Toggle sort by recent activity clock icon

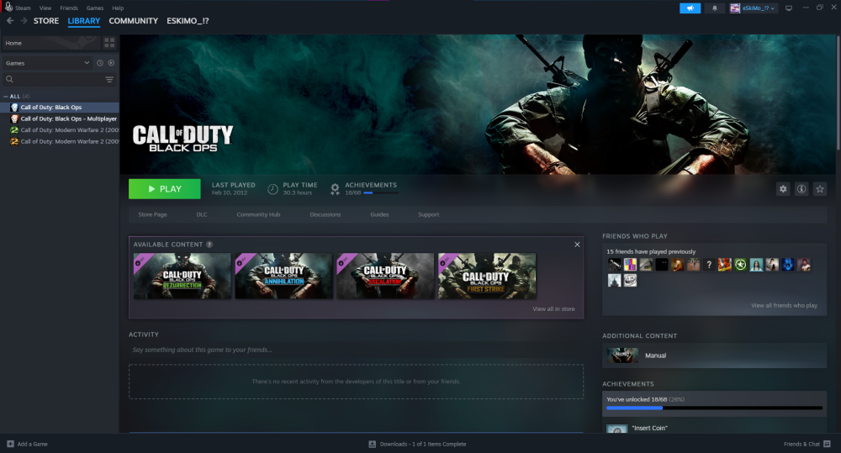(99, 63)
